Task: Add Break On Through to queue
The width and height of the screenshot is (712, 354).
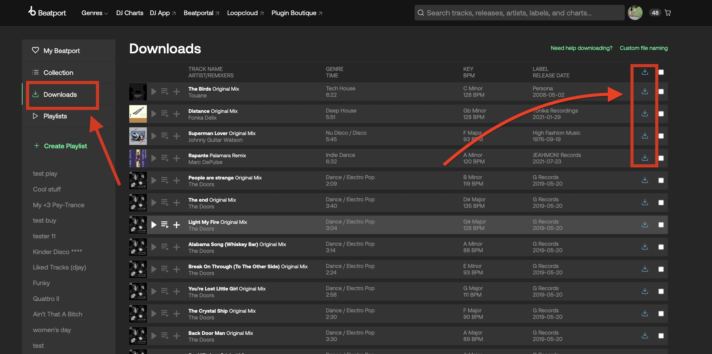Action: (x=165, y=269)
